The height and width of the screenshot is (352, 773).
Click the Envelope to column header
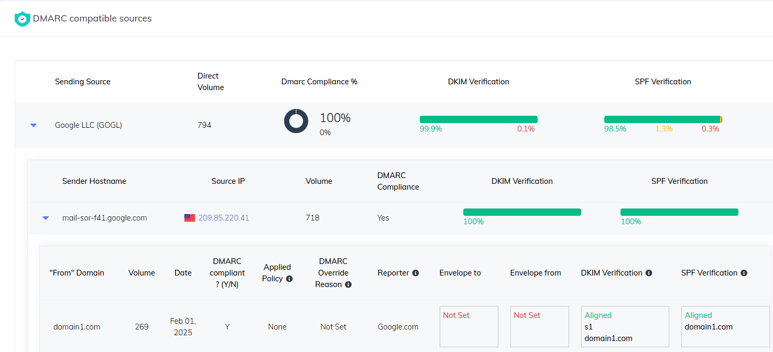click(460, 273)
